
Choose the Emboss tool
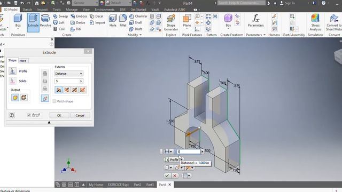79,17
